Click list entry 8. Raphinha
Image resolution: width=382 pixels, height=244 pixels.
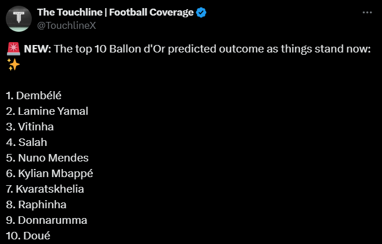[x=36, y=205]
